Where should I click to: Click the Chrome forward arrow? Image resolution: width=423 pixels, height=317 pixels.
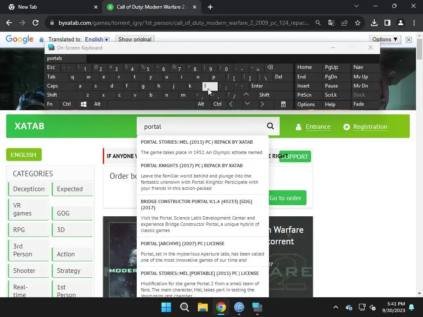click(22, 23)
